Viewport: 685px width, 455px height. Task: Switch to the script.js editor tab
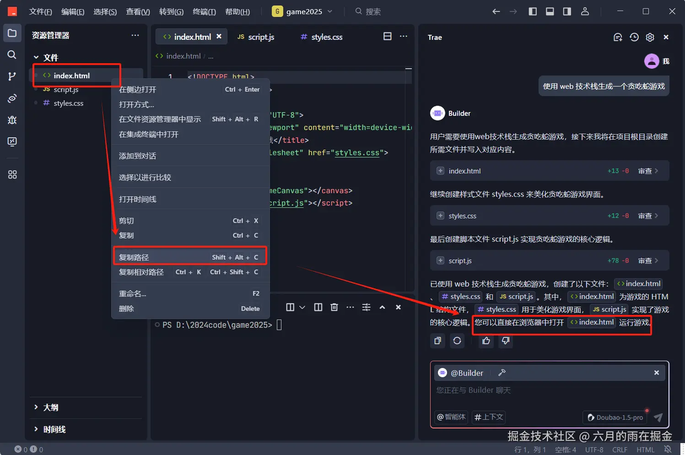pos(256,37)
